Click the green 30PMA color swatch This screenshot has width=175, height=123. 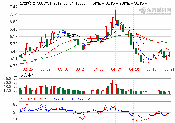click(x=146, y=4)
